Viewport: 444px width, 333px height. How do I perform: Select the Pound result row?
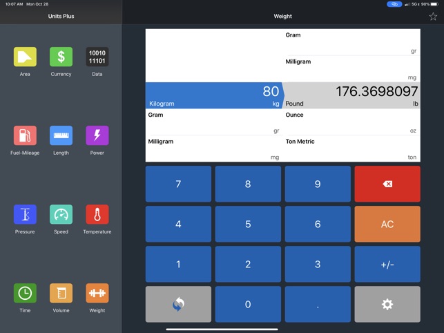coord(351,95)
